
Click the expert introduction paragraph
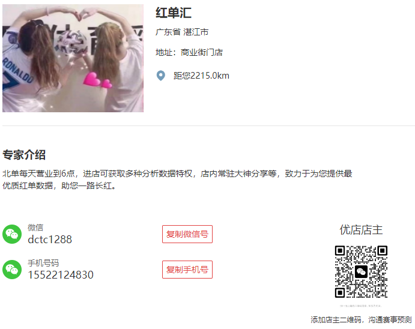177,180
